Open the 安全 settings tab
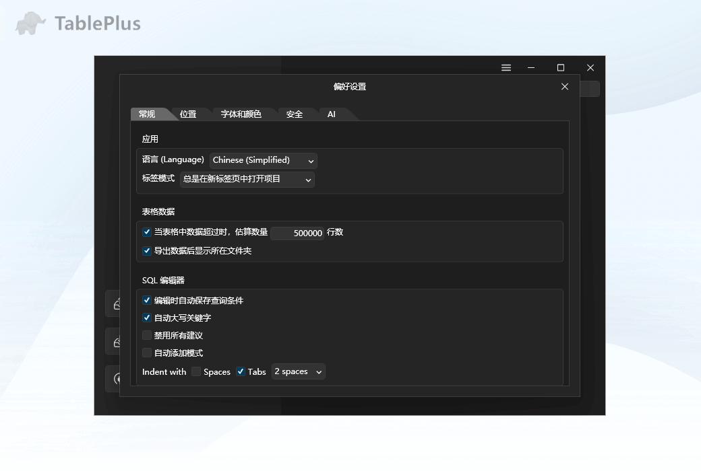This screenshot has width=701, height=471. [295, 114]
